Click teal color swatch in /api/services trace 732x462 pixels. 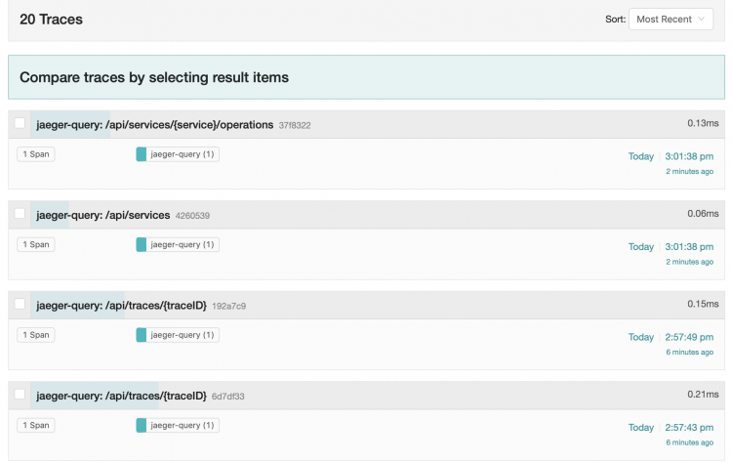coord(142,244)
